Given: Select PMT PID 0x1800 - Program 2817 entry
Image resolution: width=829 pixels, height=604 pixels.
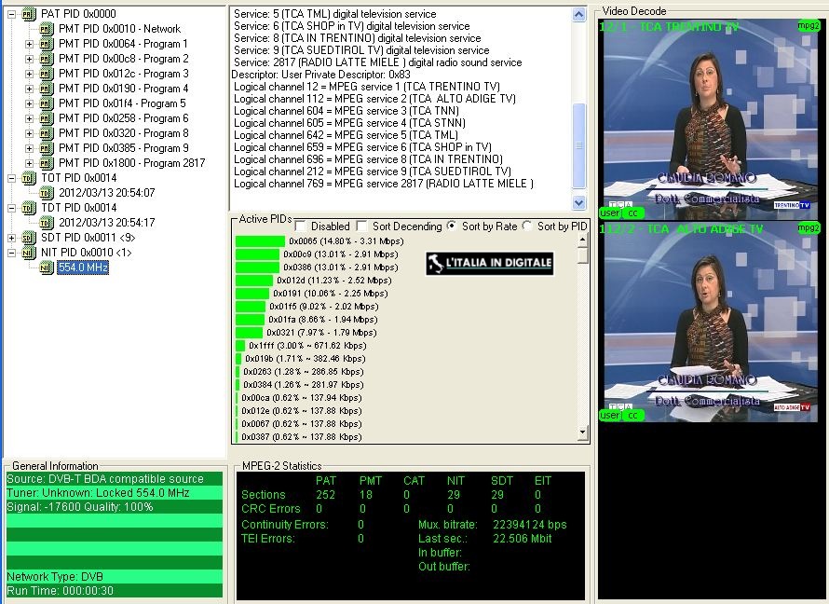Looking at the screenshot, I should tap(131, 163).
